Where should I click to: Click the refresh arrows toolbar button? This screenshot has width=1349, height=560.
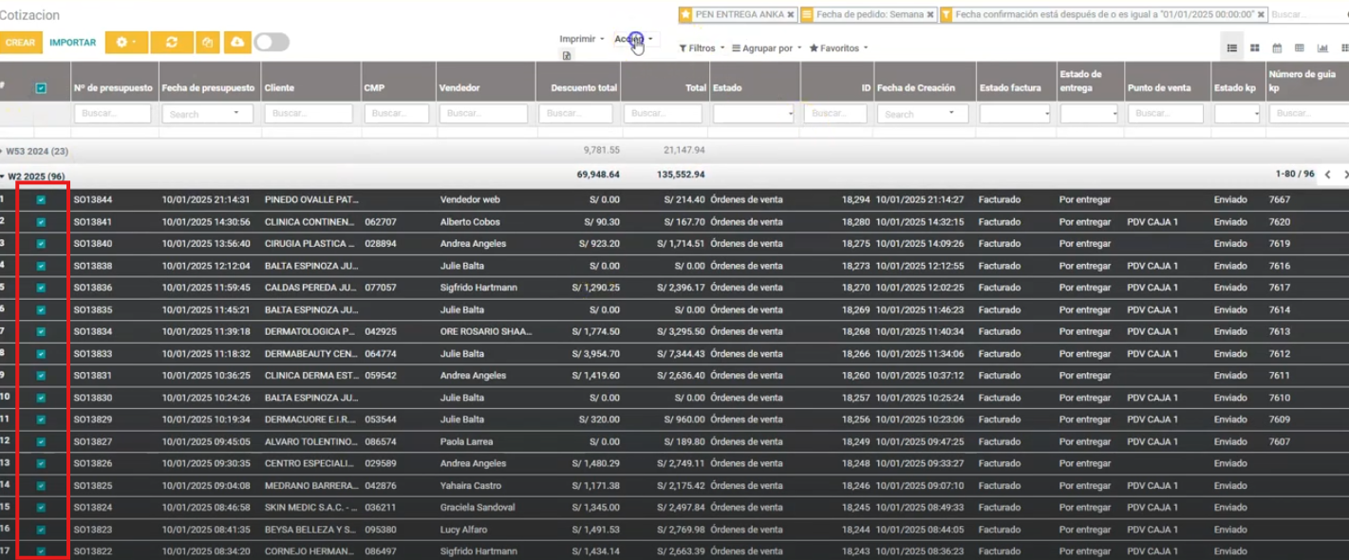pyautogui.click(x=171, y=43)
